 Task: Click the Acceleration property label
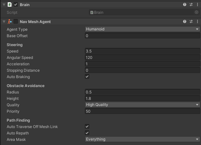click(x=18, y=64)
